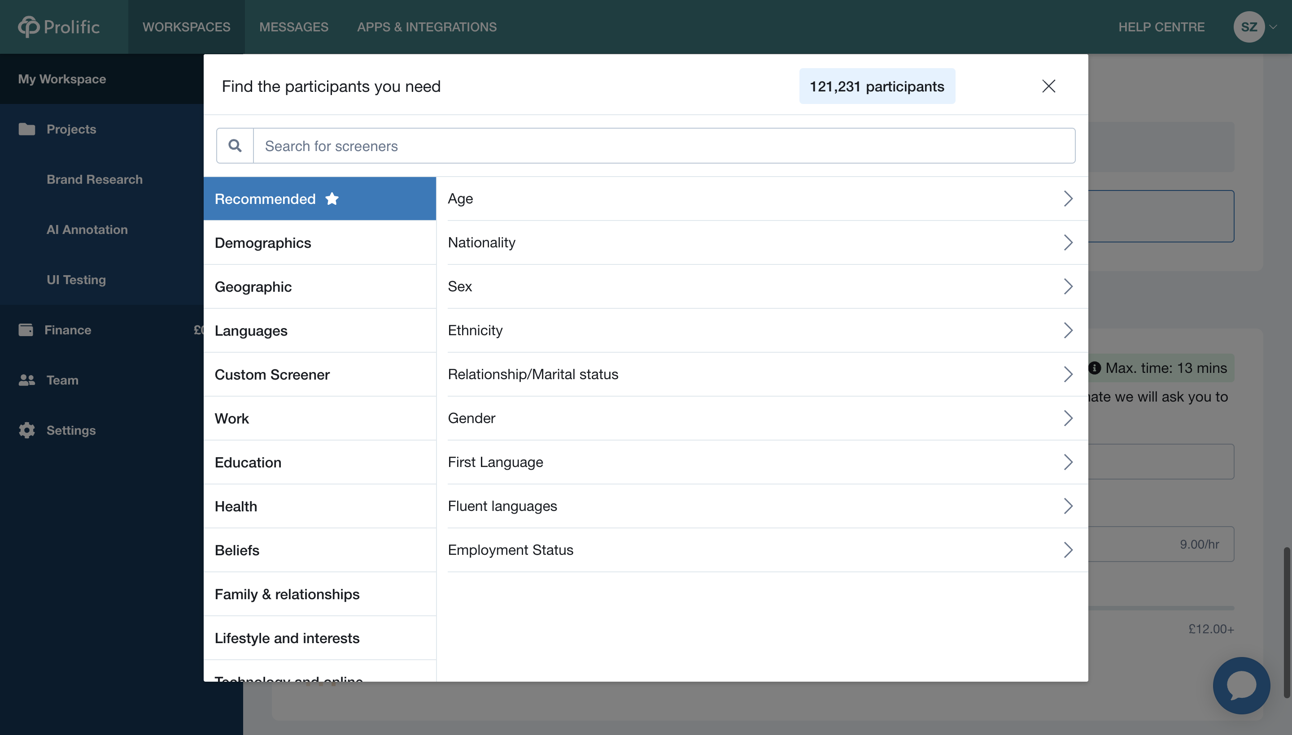This screenshot has height=735, width=1292.
Task: Close the participants screener dialog
Action: (x=1048, y=86)
